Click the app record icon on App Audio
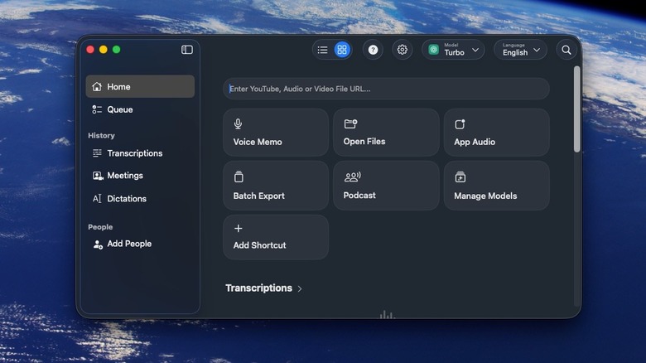Screen dimensions: 646x363 pyautogui.click(x=460, y=124)
